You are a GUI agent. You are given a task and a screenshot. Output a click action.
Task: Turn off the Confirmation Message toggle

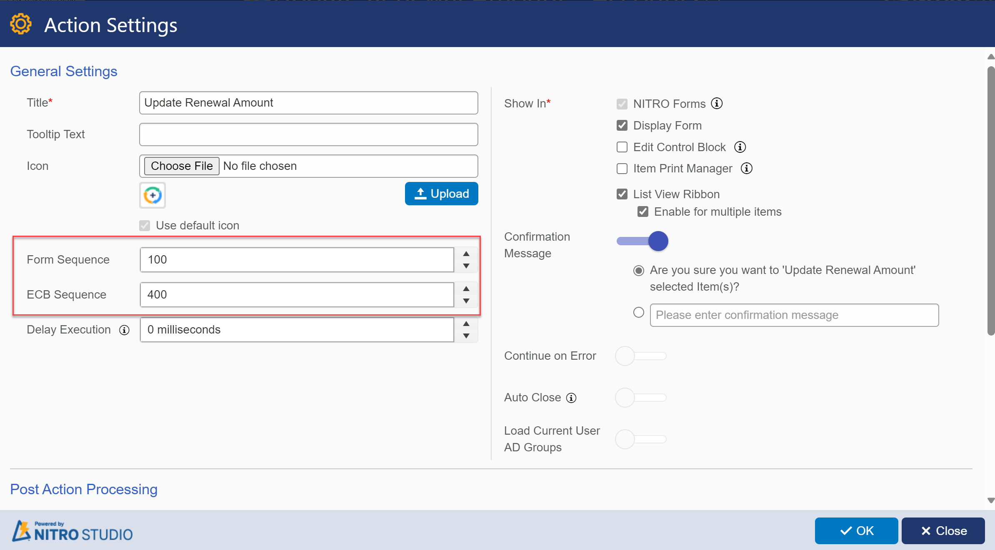[642, 241]
